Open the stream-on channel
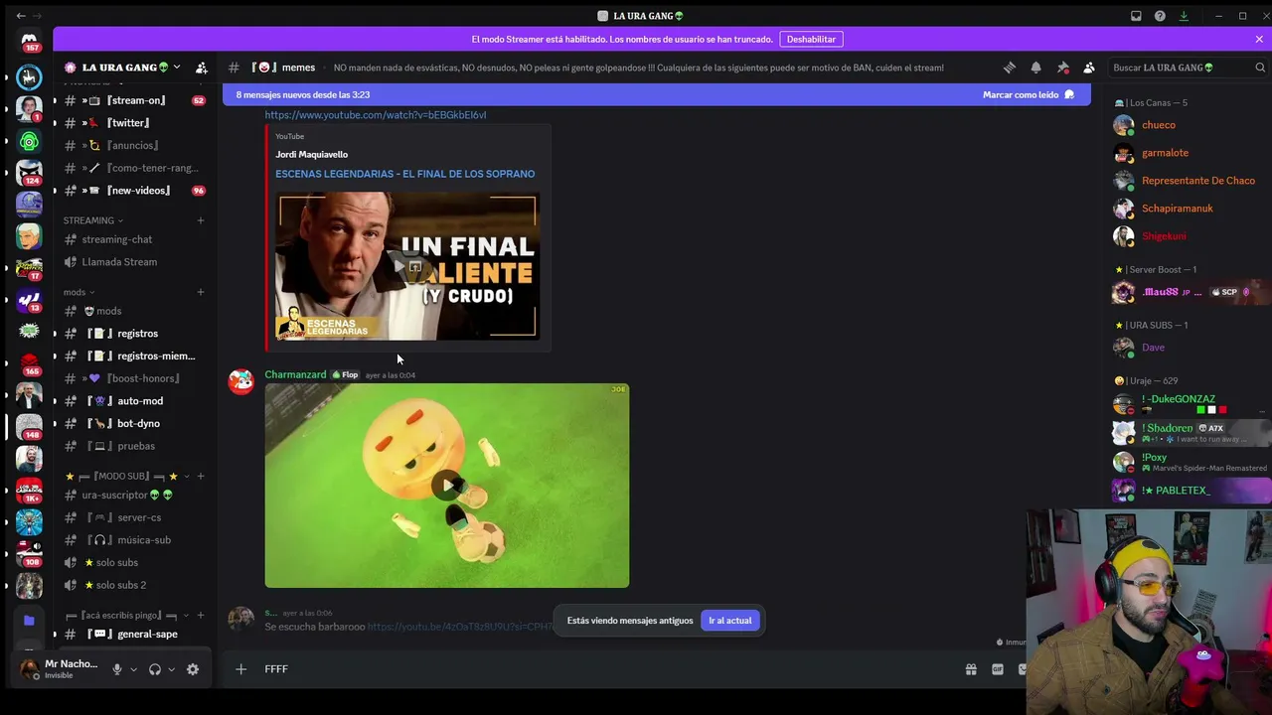This screenshot has height=715, width=1272. [x=134, y=100]
